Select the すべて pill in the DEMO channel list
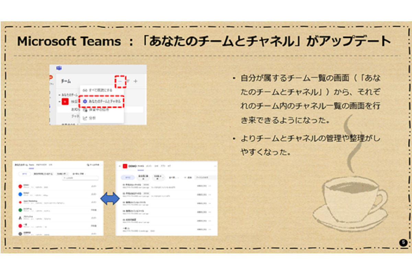The width and height of the screenshot is (412, 275). [x=128, y=177]
